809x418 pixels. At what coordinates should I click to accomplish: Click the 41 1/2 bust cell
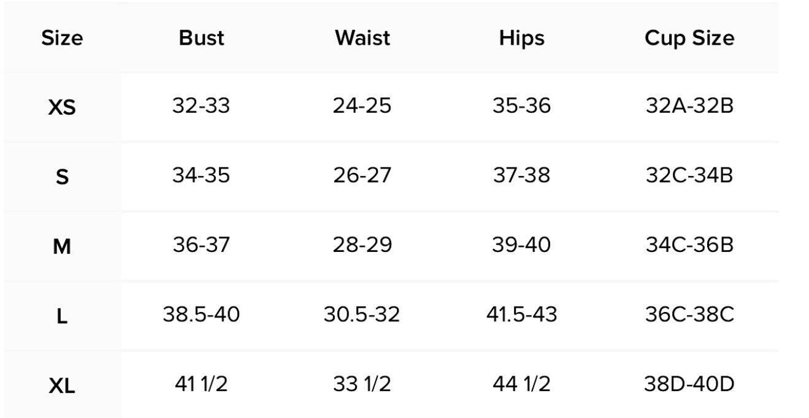pos(201,384)
